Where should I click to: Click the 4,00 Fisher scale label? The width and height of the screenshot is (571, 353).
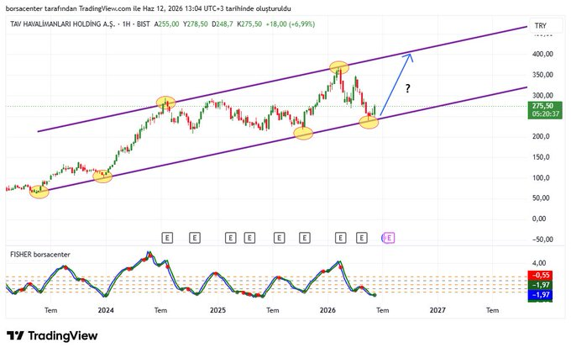tap(539, 263)
